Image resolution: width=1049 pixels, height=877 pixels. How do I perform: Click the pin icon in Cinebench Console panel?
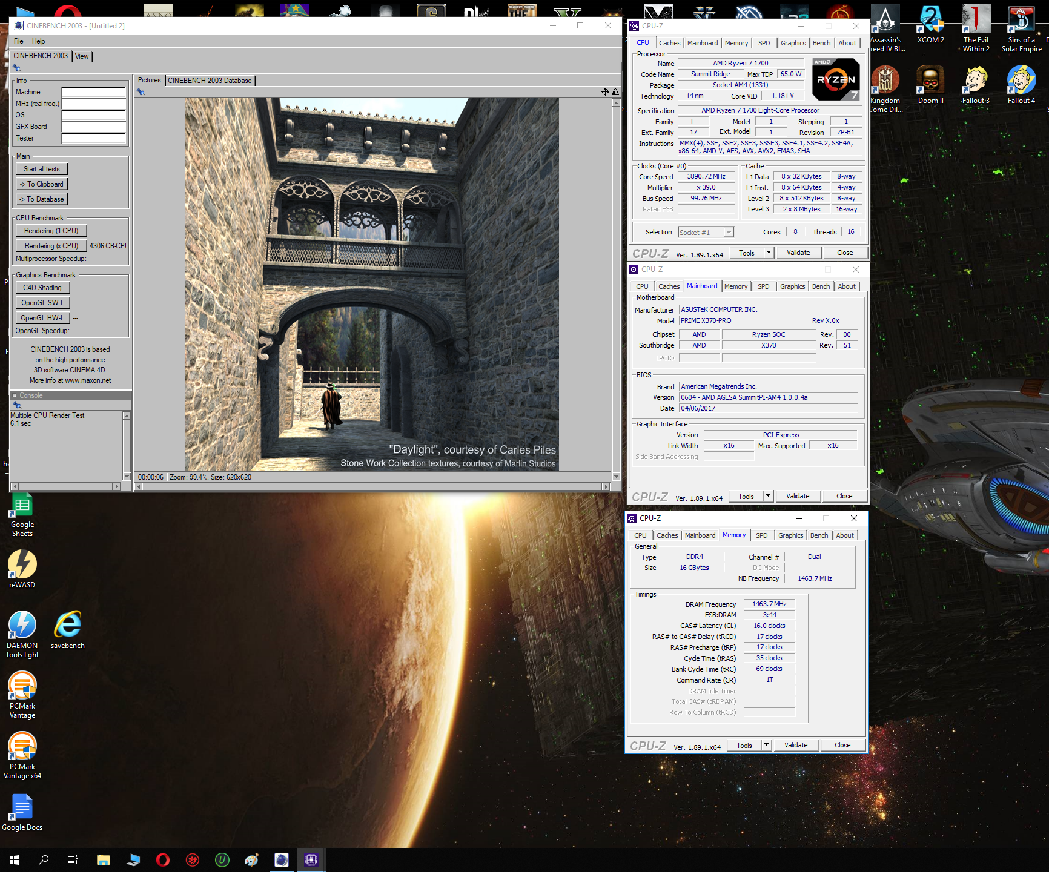point(17,405)
